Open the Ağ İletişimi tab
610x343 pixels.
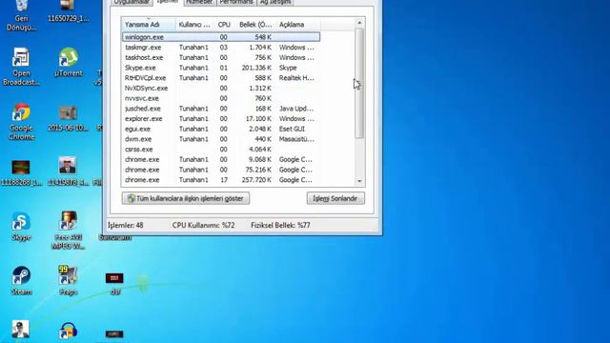(275, 2)
